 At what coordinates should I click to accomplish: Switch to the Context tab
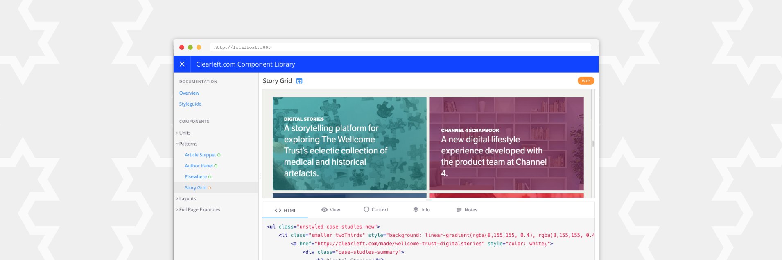[376, 209]
